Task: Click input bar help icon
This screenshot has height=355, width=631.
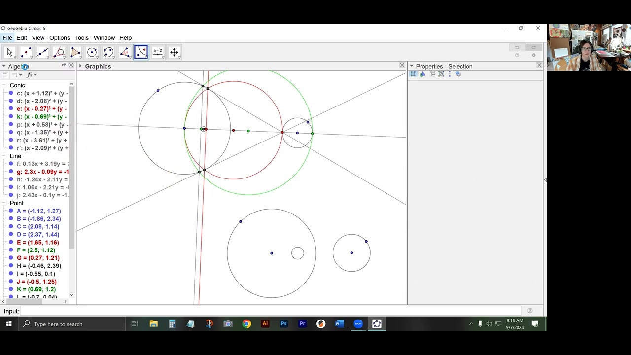Action: (x=530, y=311)
